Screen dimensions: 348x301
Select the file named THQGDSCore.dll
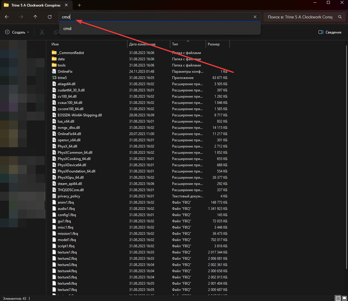[71, 190]
